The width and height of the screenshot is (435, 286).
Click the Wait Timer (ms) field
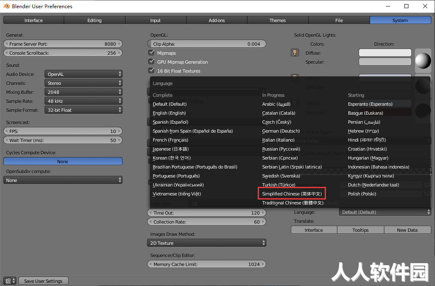[x=63, y=140]
